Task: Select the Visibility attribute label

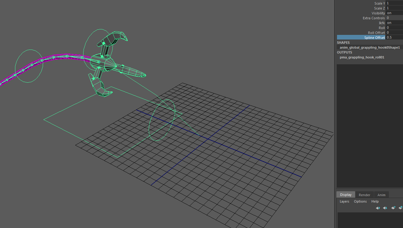Action: 378,13
